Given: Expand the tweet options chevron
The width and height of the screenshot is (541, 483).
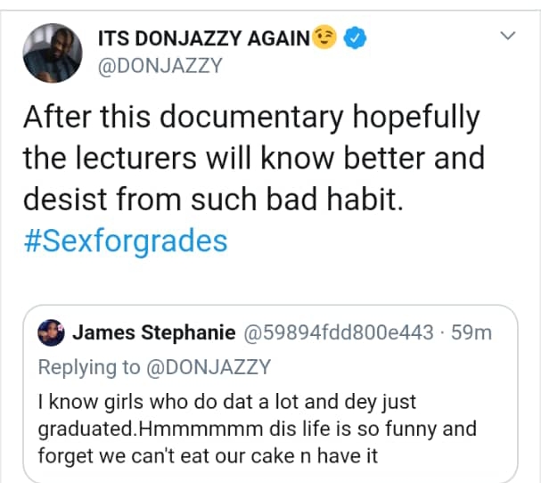Looking at the screenshot, I should [x=507, y=37].
